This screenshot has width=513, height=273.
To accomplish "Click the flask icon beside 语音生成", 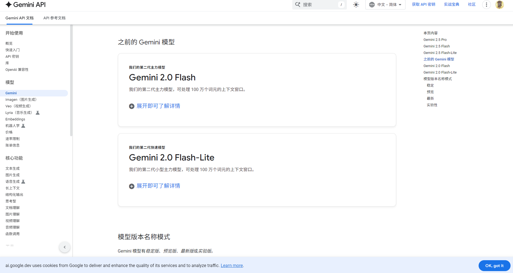I will pos(23,182).
